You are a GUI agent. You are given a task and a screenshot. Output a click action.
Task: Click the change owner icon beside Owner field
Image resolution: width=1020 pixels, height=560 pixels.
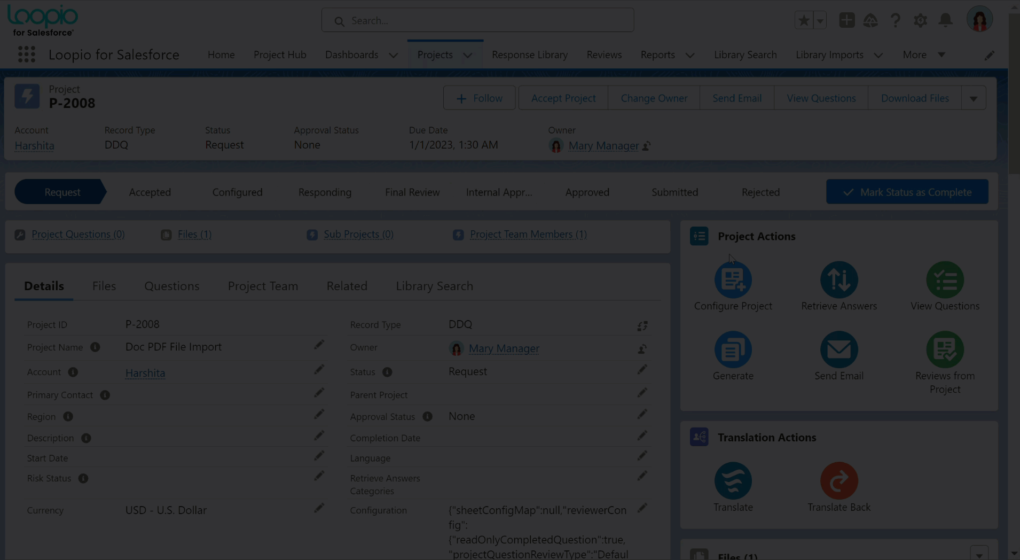pyautogui.click(x=642, y=349)
